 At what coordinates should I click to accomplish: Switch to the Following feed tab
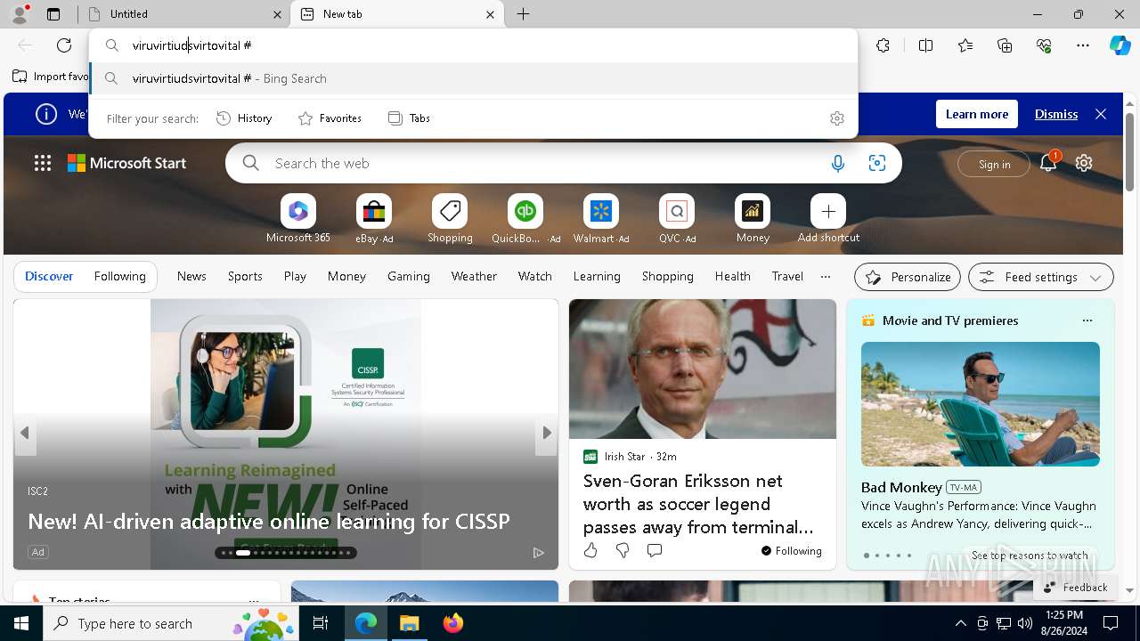pos(119,276)
